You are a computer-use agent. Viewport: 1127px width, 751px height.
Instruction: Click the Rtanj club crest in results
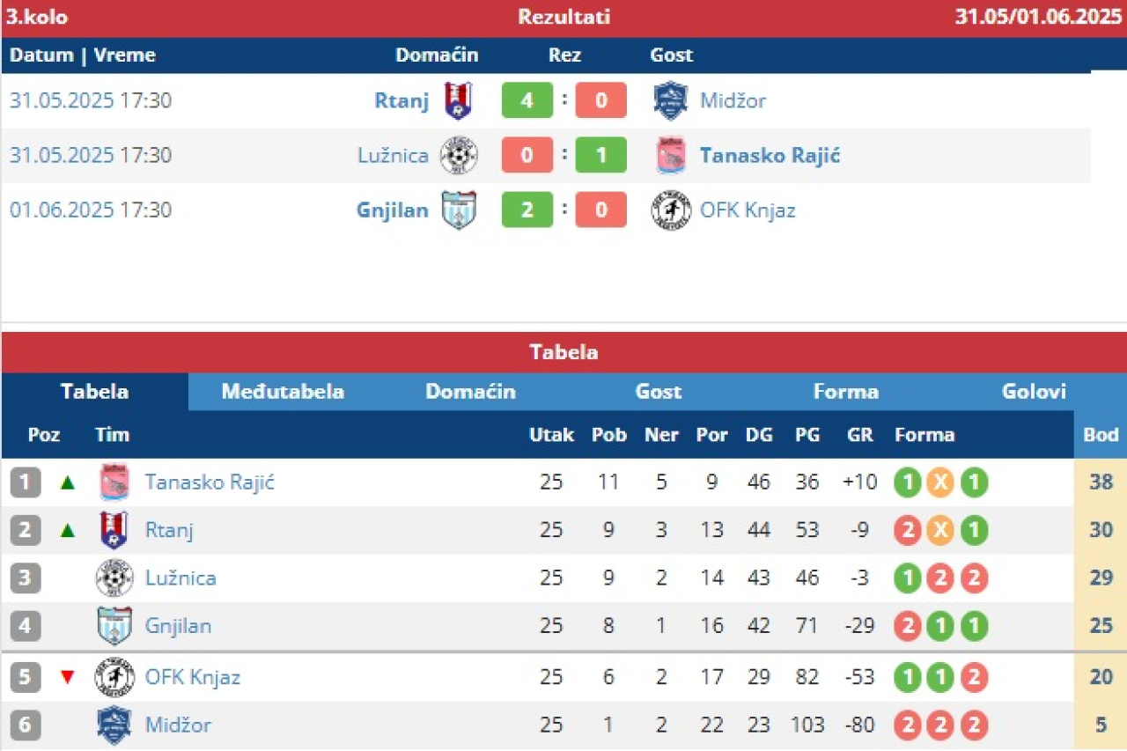458,100
